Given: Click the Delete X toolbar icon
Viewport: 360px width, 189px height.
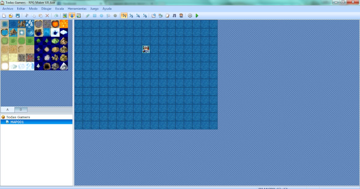Looking at the screenshot, I should [47, 16].
